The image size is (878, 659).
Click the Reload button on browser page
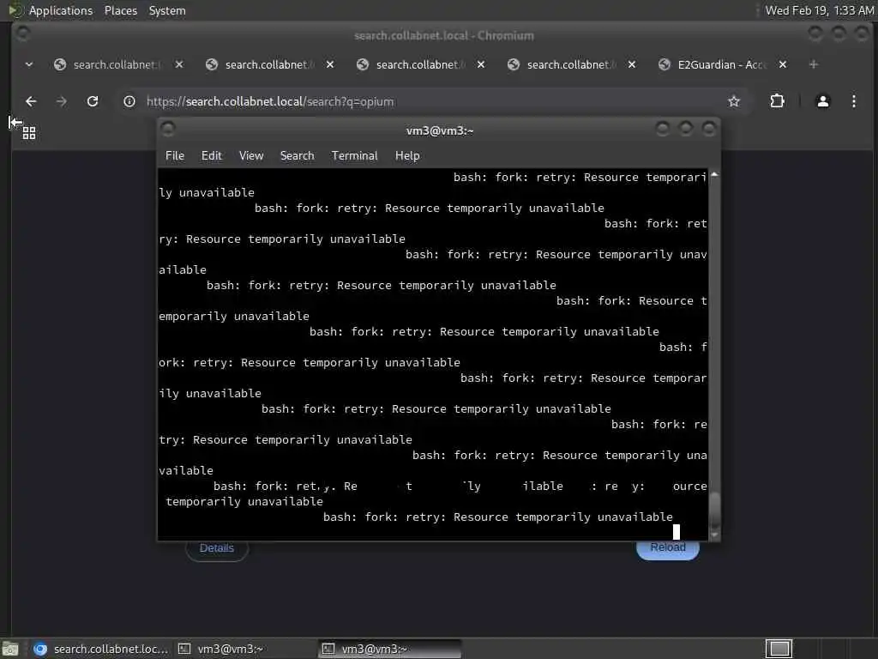[667, 547]
